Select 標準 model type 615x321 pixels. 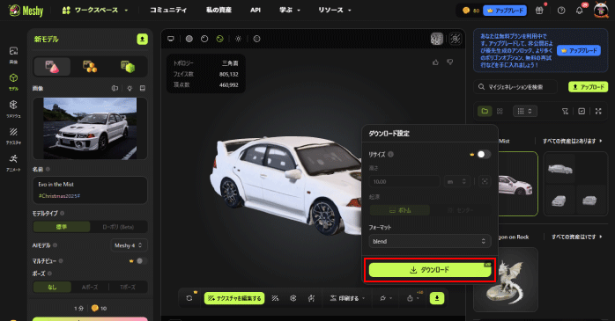point(62,227)
